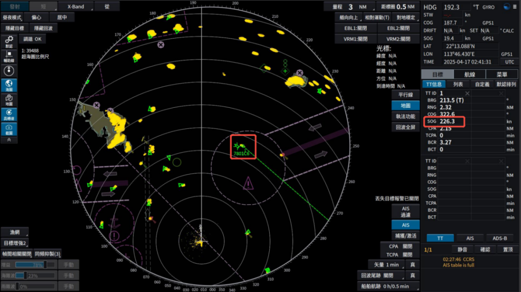The image size is (521, 292).
Task: Open the 晝夜模式 day/night mode dropdown
Action: (12, 18)
